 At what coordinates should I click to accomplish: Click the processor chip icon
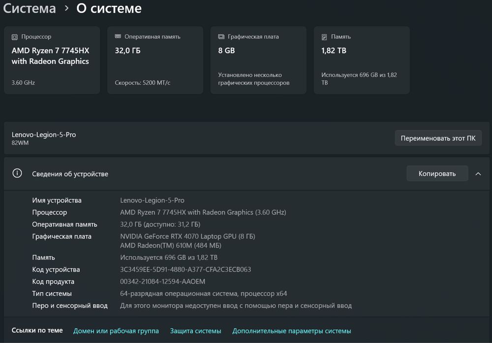pos(14,37)
